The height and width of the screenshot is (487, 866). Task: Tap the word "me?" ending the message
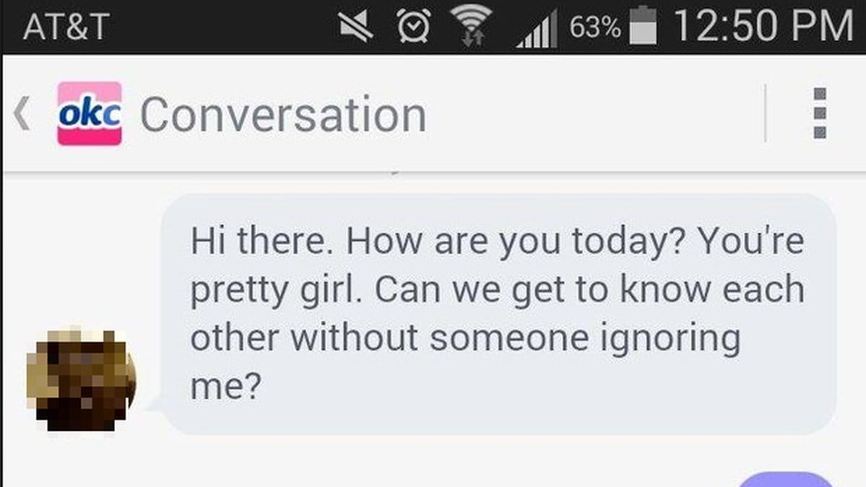point(225,387)
